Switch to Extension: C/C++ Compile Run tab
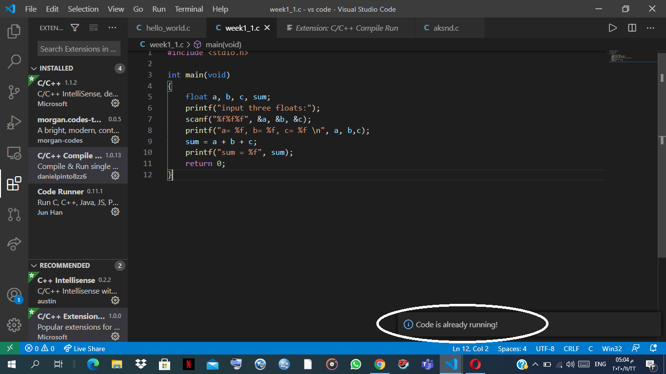This screenshot has width=666, height=374. 345,28
